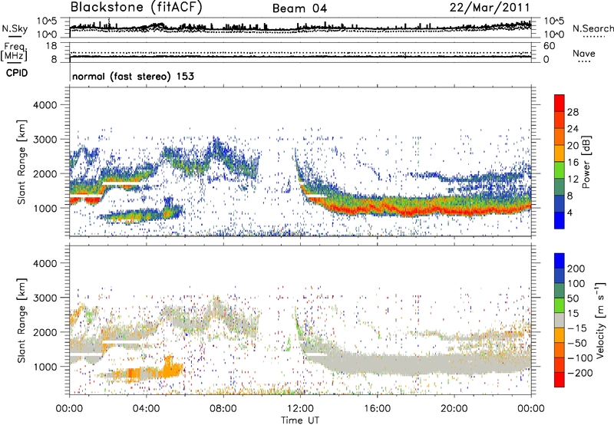
Task: Click the 60 value on Nave axis
Action: pos(549,46)
